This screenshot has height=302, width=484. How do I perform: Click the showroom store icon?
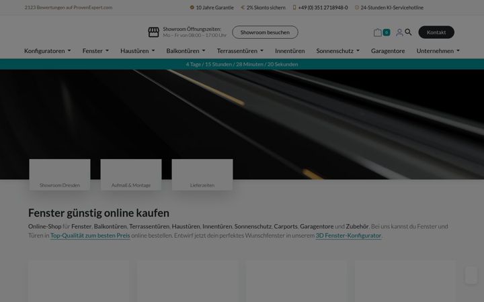coord(153,32)
